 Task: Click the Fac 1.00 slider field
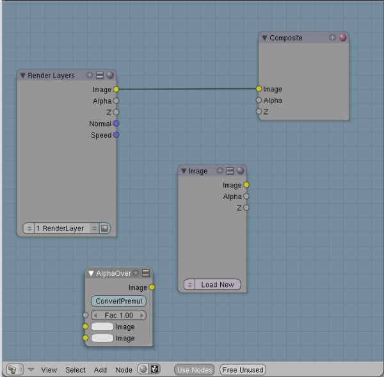pyautogui.click(x=119, y=316)
